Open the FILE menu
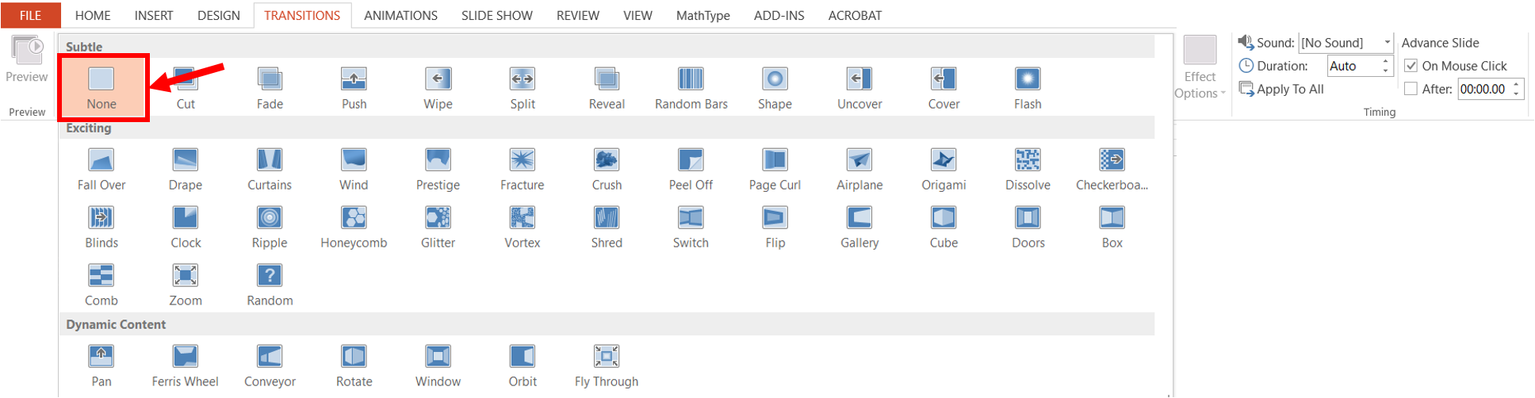This screenshot has width=1535, height=398. (x=30, y=15)
